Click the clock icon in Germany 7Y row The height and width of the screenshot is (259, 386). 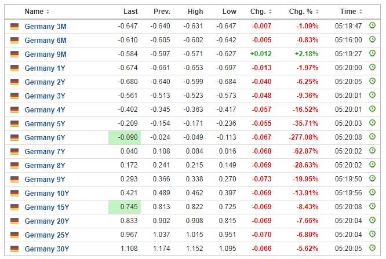[x=372, y=151]
